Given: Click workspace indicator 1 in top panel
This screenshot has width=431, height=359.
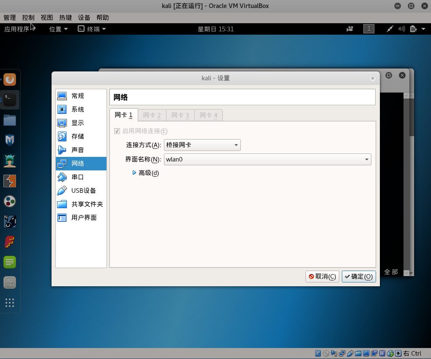Looking at the screenshot, I should pos(368,29).
